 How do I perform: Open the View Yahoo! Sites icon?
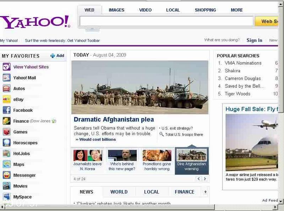6,67
